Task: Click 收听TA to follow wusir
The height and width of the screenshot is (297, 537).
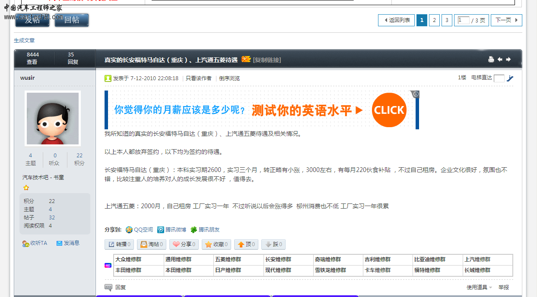Action: tap(35, 243)
